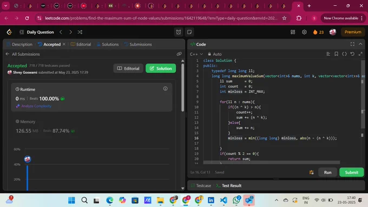Open a new browser tab
368x207 pixels.
click(309, 6)
